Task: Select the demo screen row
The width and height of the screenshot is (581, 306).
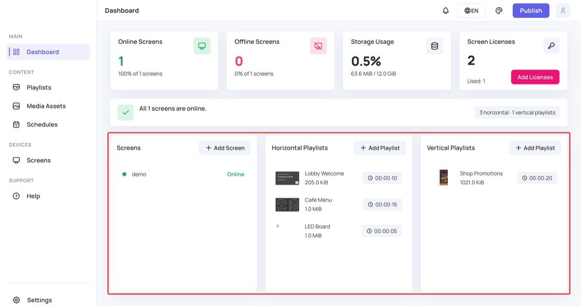Action: [183, 174]
